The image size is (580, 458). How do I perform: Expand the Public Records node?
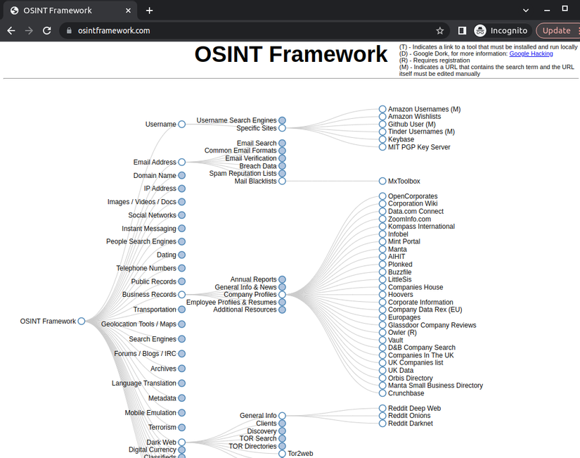(x=181, y=281)
